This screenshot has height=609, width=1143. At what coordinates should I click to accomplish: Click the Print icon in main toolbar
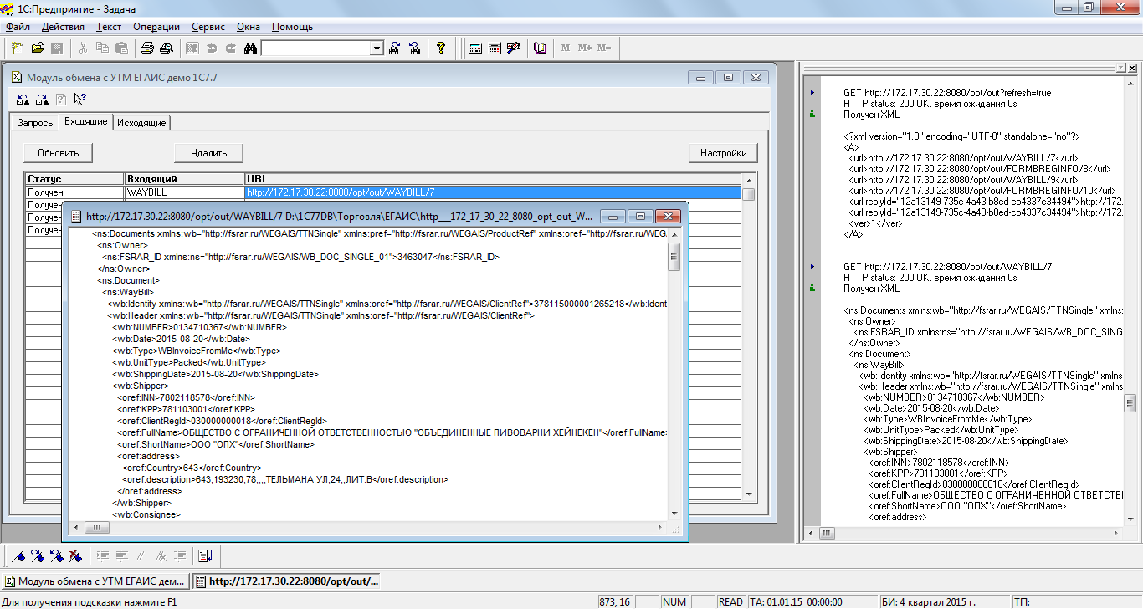(147, 48)
